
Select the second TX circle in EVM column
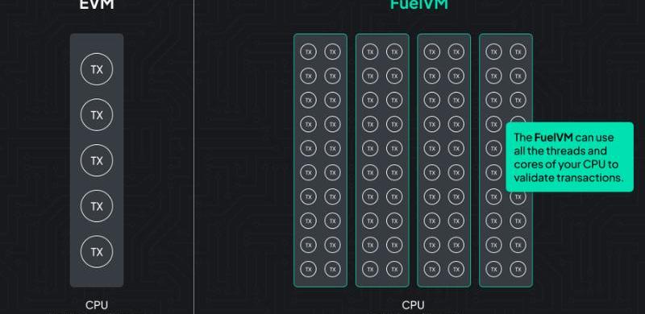tap(97, 115)
